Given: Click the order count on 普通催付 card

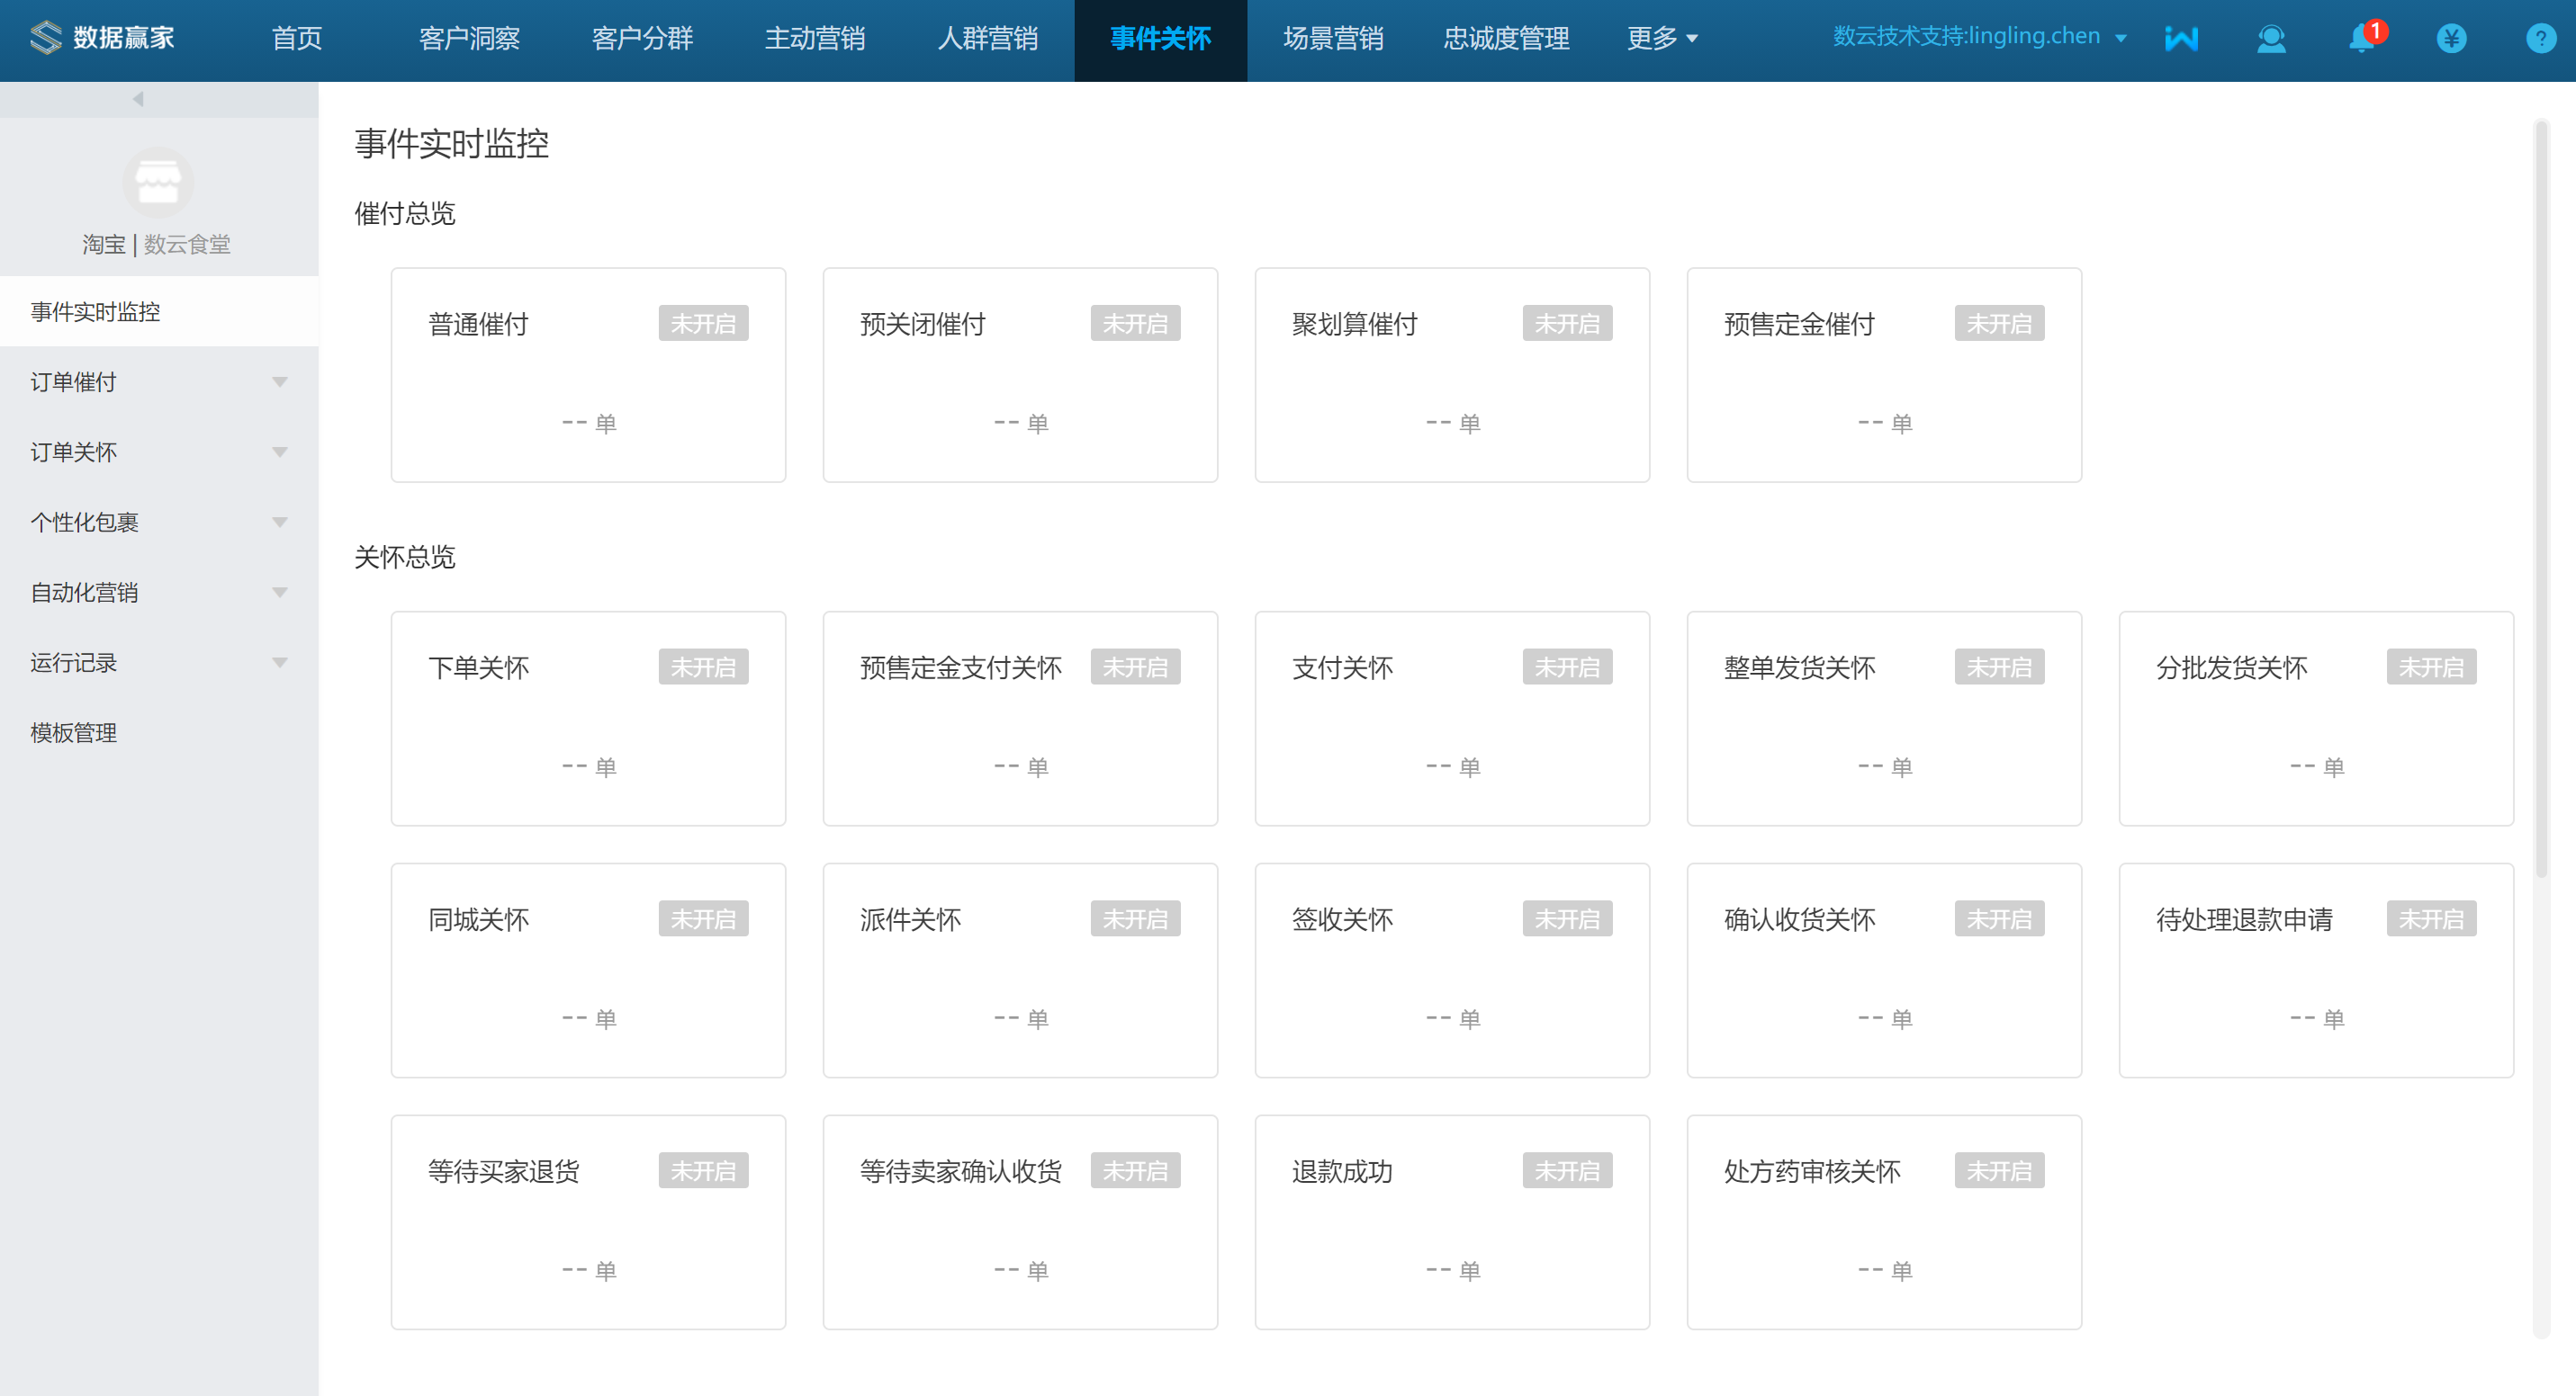Looking at the screenshot, I should (x=589, y=424).
